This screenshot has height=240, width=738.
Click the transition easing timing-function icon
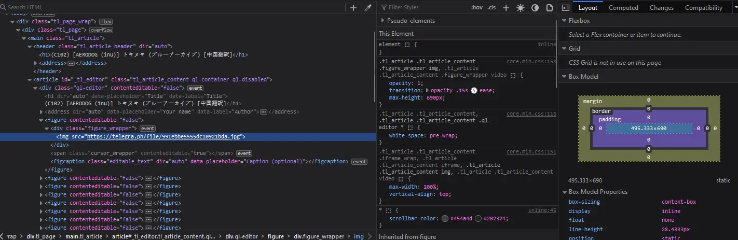(474, 90)
